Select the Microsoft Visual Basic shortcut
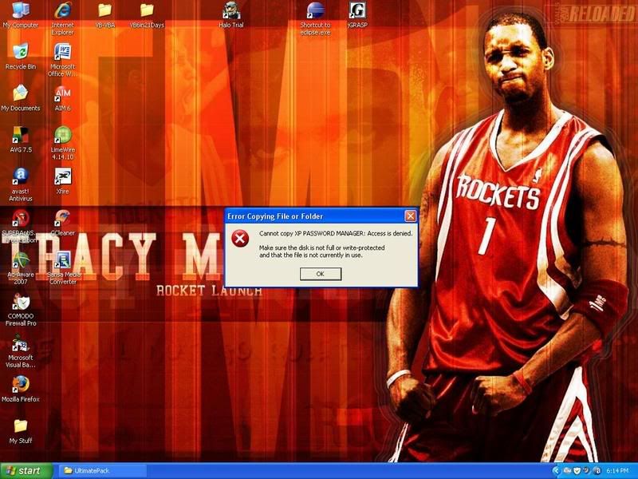Image resolution: width=638 pixels, height=479 pixels. 21,351
